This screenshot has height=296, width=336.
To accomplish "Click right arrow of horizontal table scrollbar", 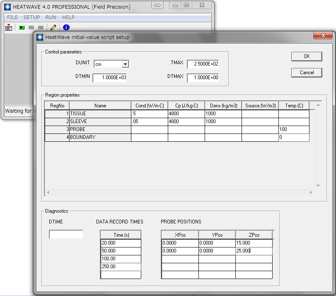I will pyautogui.click(x=311, y=193).
